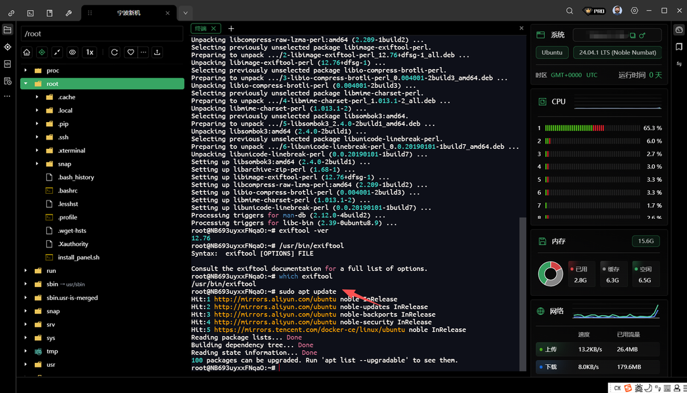The image size is (687, 393).
Task: Select the 终端 terminal tab
Action: pyautogui.click(x=201, y=28)
